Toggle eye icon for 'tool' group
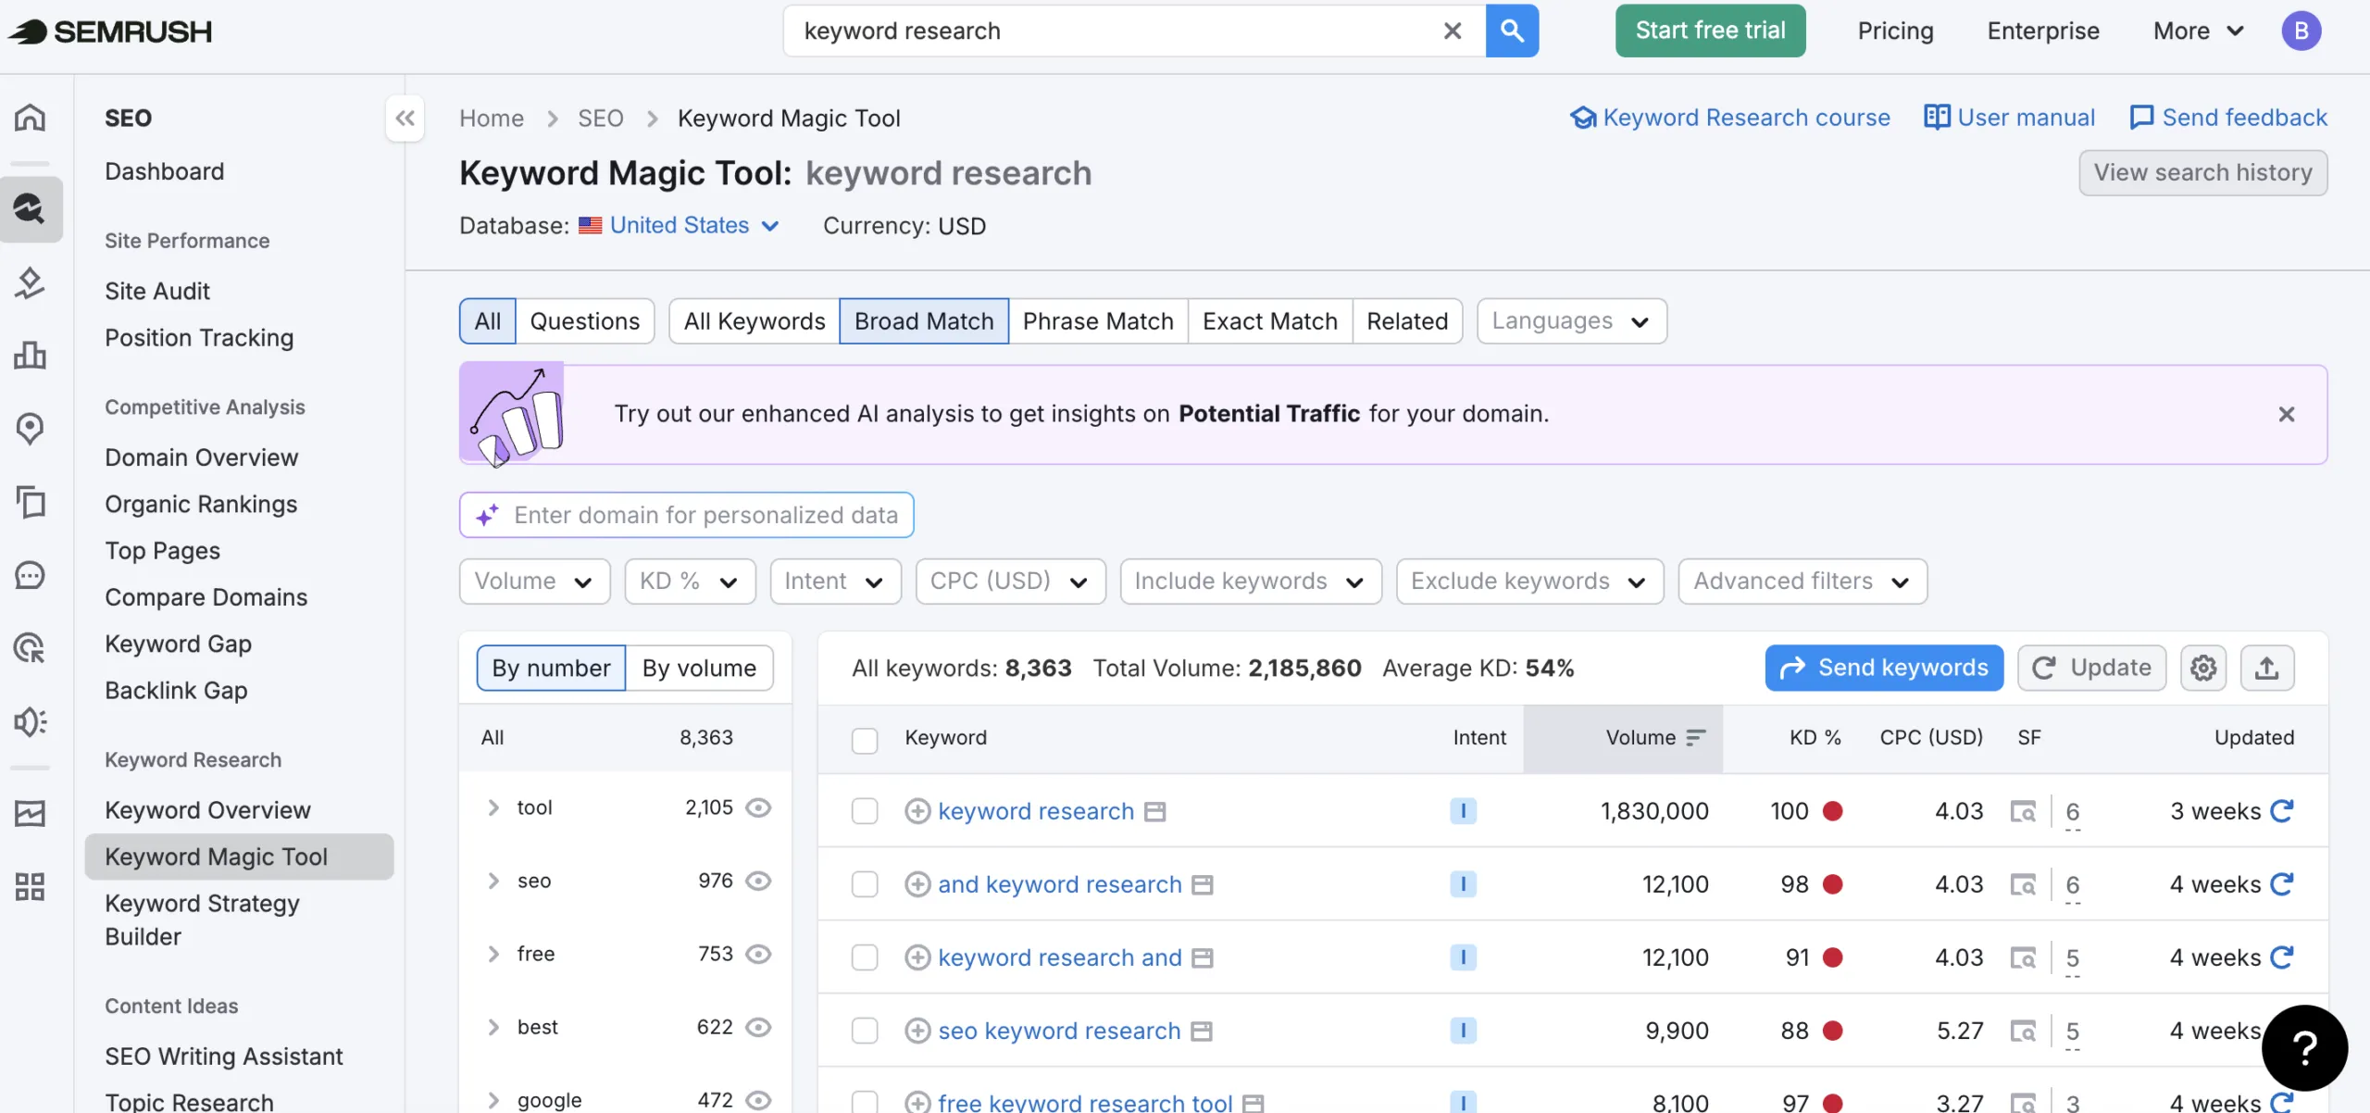 (x=758, y=807)
